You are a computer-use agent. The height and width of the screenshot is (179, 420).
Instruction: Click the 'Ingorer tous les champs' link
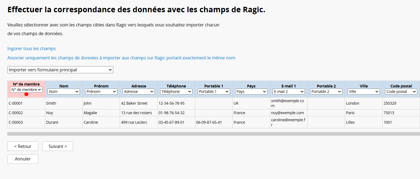(31, 48)
